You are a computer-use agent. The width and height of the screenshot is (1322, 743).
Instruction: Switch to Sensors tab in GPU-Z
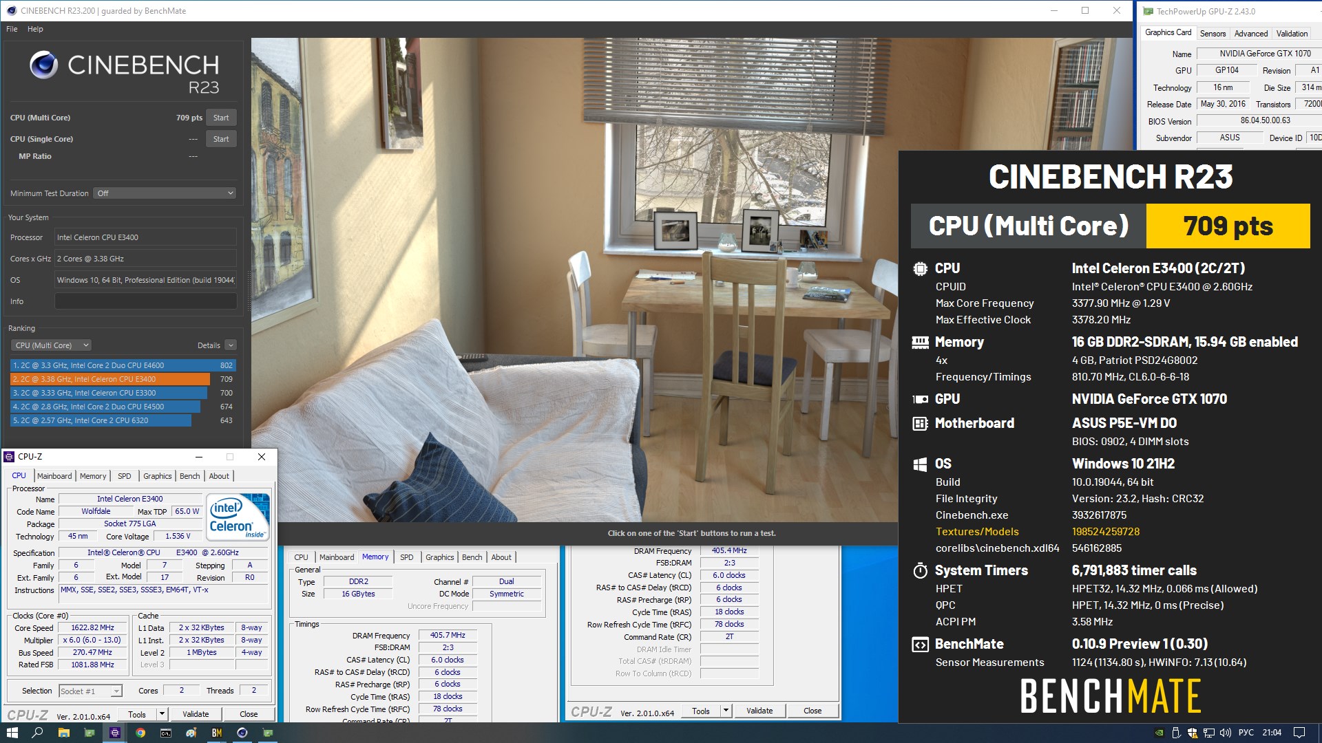1213,34
